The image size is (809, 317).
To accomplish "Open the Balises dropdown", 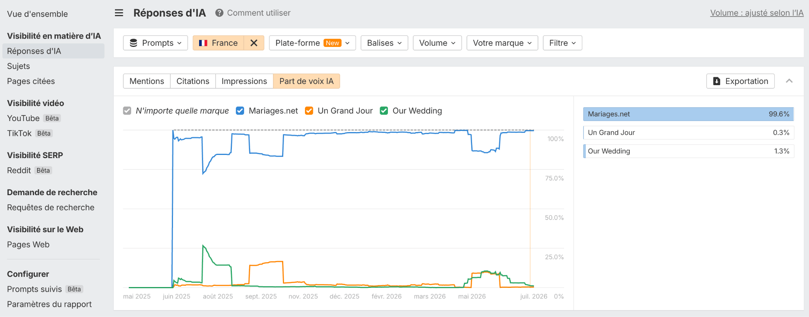I will click(384, 43).
